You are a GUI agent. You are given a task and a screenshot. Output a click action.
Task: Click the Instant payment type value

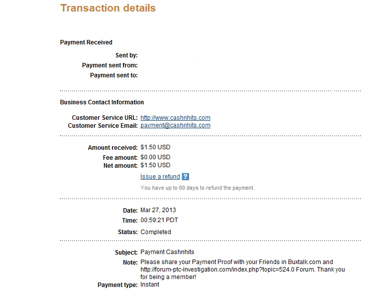pos(150,285)
